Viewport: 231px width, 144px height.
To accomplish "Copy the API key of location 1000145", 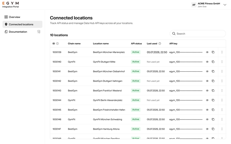I will [213, 110].
